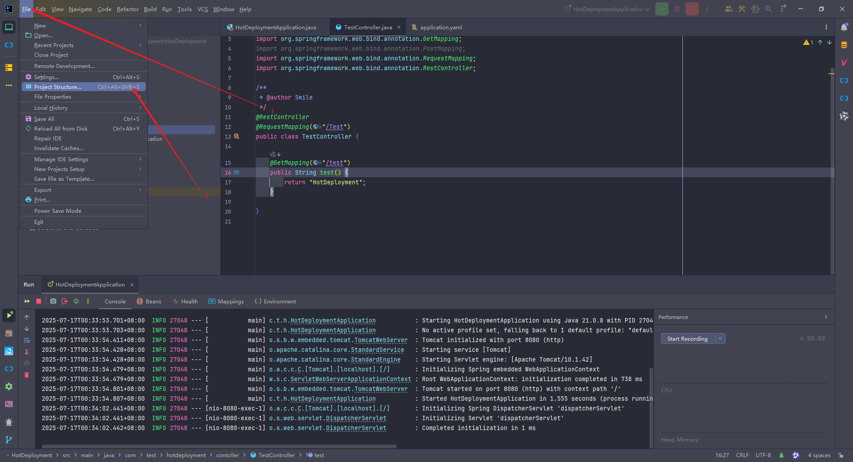This screenshot has width=853, height=462.
Task: Toggle the read-only lock icon in status bar
Action: point(841,455)
